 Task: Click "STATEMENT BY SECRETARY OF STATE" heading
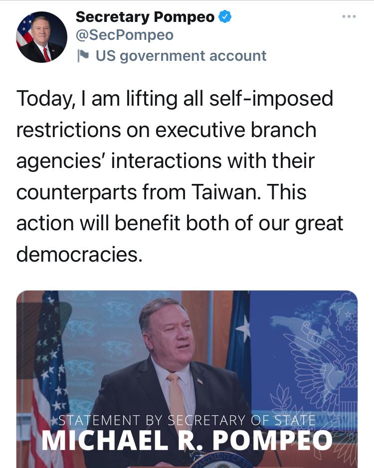187,421
